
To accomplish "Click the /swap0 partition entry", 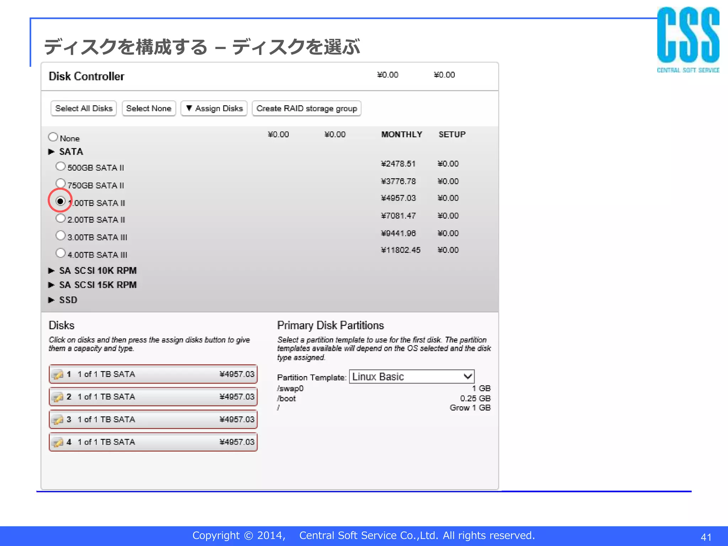I will coord(290,389).
